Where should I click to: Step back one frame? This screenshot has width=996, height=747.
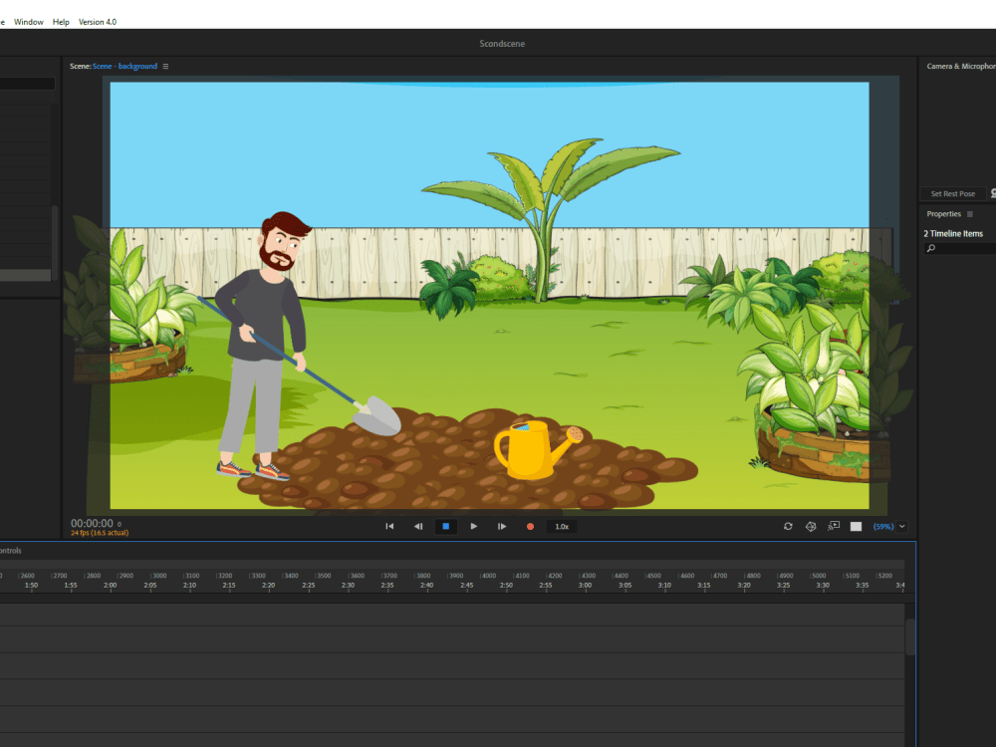(x=418, y=526)
